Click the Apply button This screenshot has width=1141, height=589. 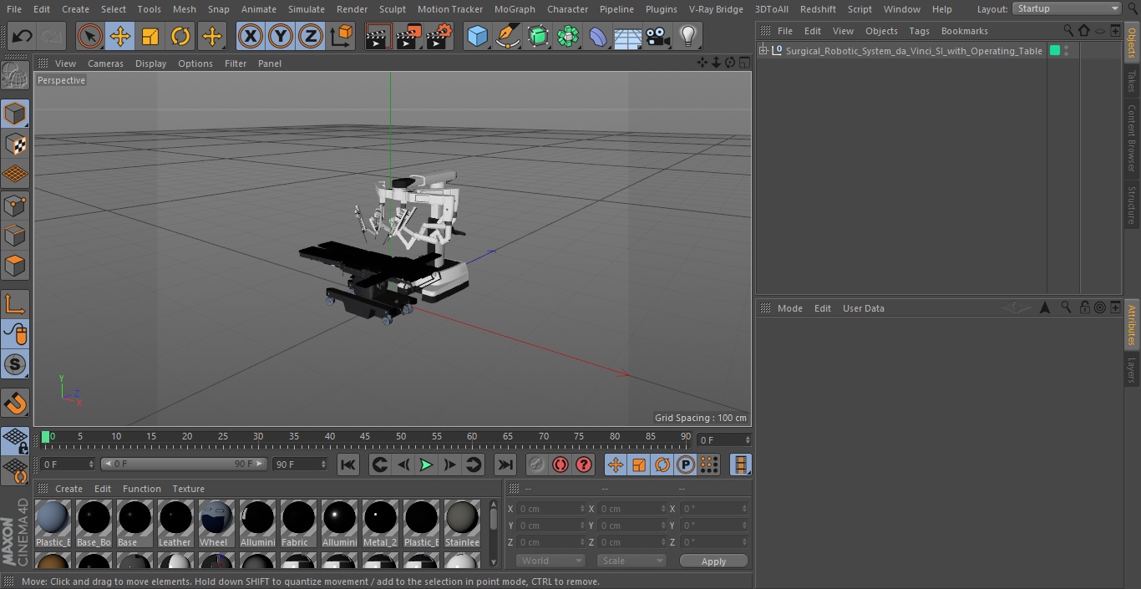point(713,561)
